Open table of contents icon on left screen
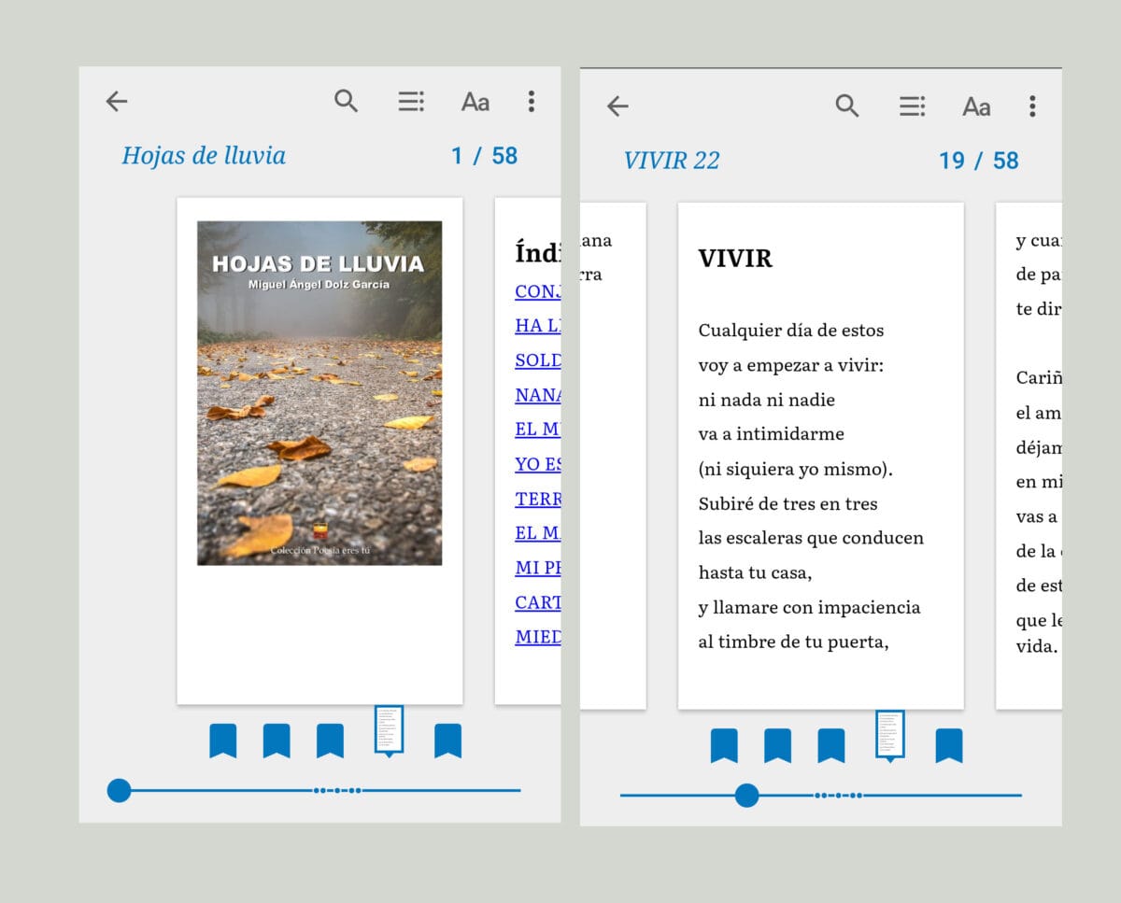Screen dimensions: 1121x903 [x=411, y=101]
